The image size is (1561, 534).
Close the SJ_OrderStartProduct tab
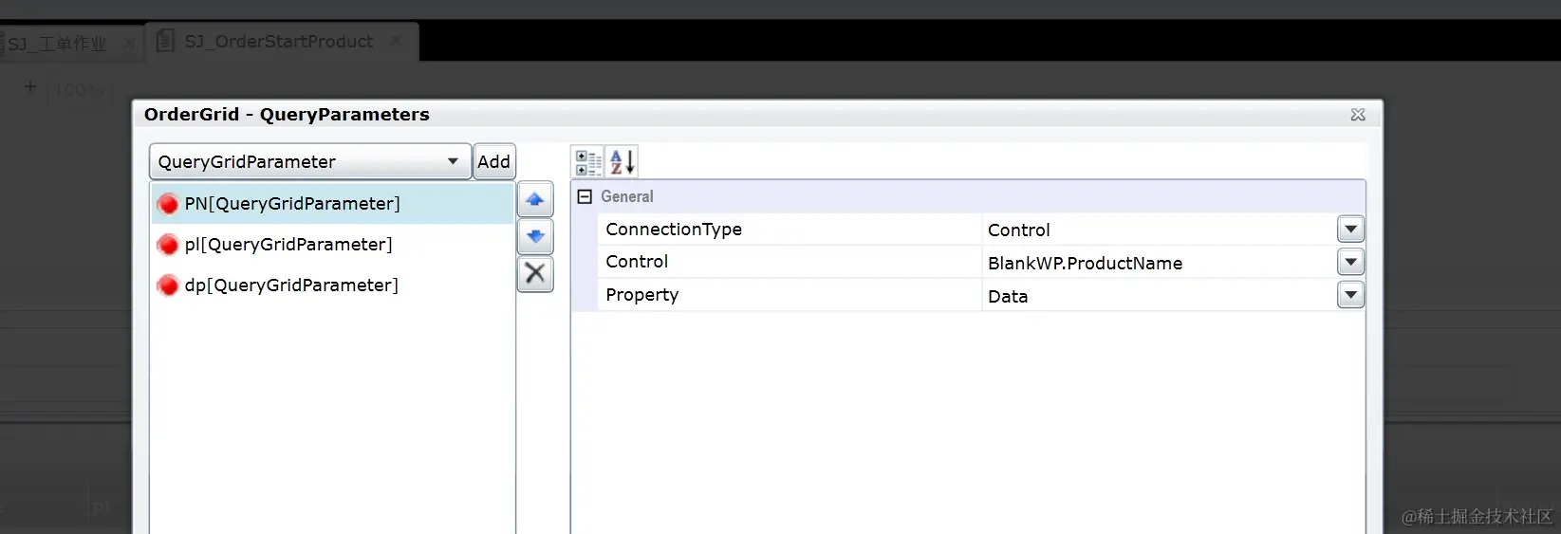click(397, 41)
